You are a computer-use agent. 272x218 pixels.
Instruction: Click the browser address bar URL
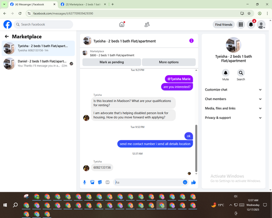(x=63, y=14)
